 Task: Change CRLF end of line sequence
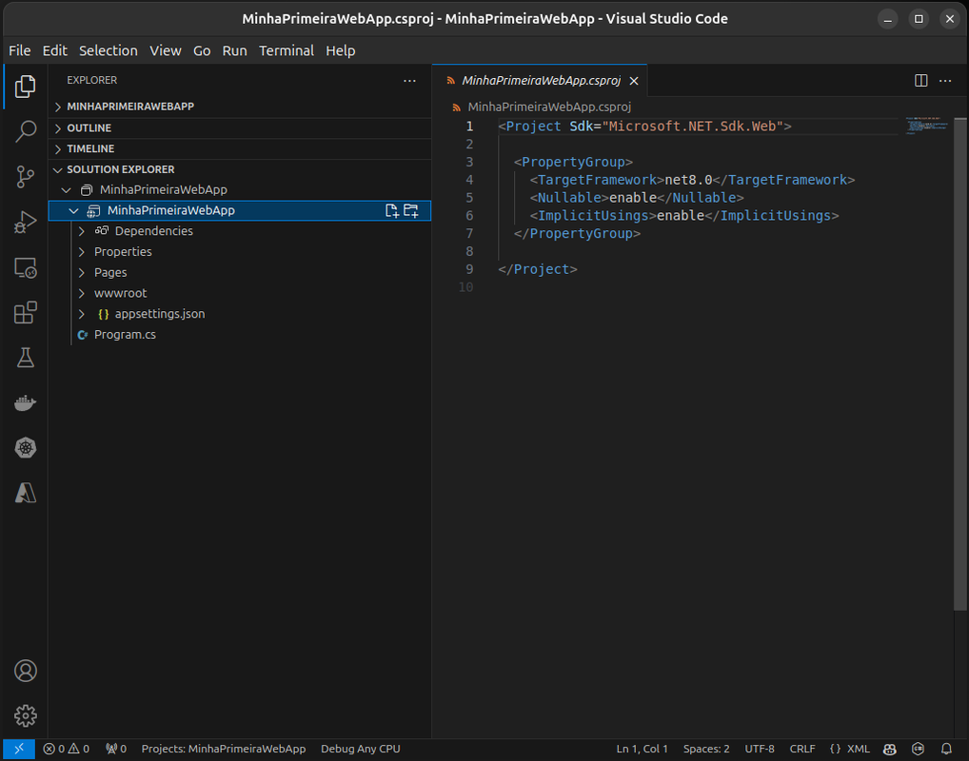click(x=802, y=749)
